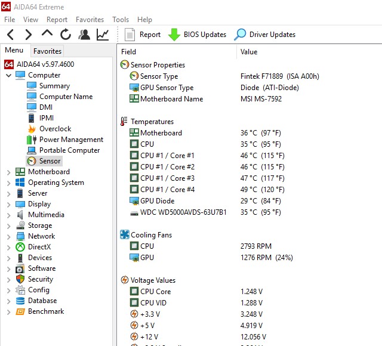Expand the Operating System node
This screenshot has height=346, width=382.
click(9, 183)
